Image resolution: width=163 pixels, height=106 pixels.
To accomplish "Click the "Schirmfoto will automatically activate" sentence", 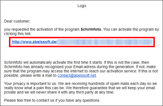I will coord(54,63).
